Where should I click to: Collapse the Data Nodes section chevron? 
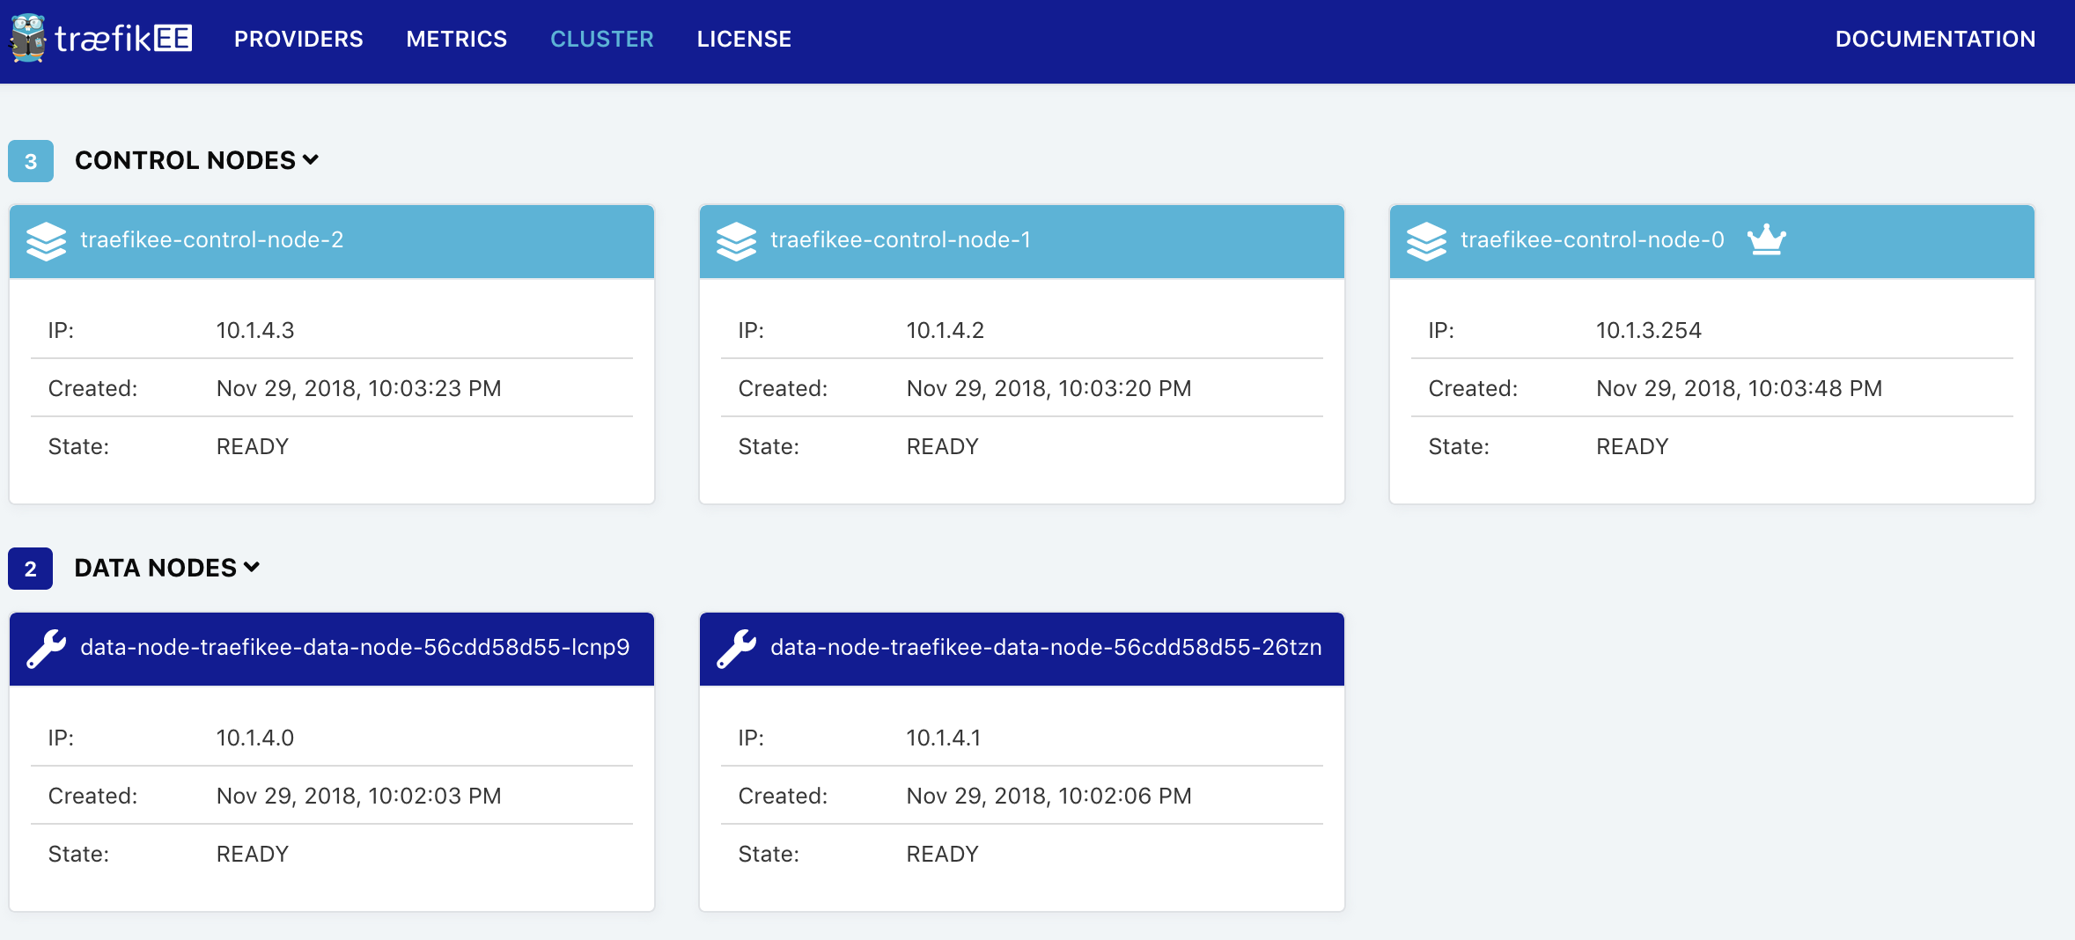pos(252,568)
